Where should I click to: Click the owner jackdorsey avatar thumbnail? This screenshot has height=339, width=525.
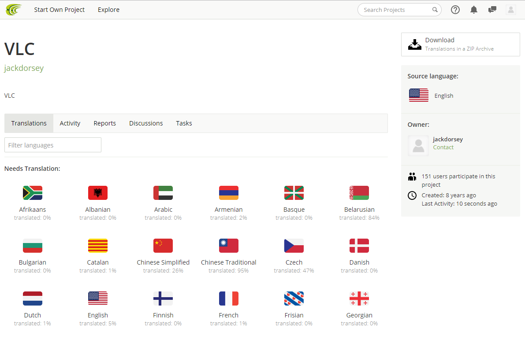(x=418, y=146)
